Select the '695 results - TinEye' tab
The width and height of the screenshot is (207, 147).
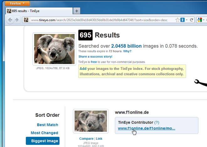tap(39, 11)
